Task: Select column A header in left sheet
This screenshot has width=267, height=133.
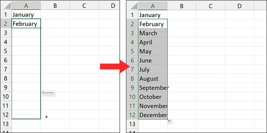Action: (26, 6)
